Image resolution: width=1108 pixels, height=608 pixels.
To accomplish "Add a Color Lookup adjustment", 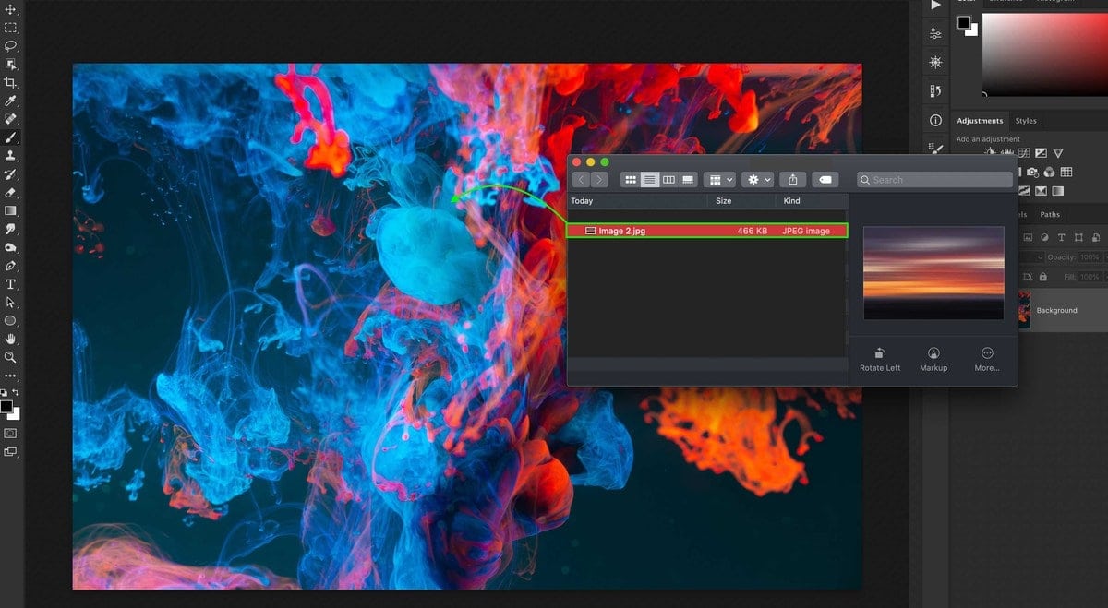I will click(x=1066, y=172).
